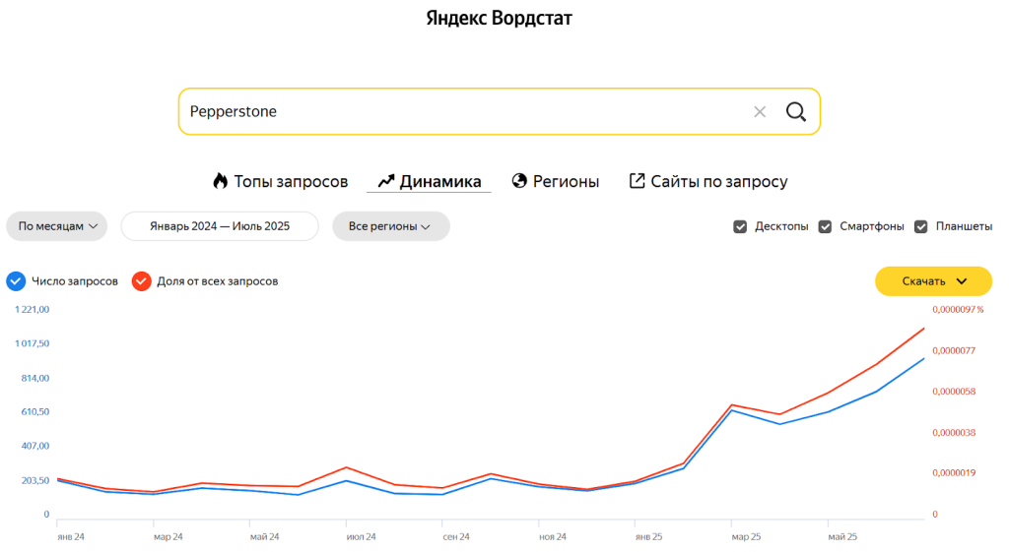Open the Все регионы dropdown

390,226
